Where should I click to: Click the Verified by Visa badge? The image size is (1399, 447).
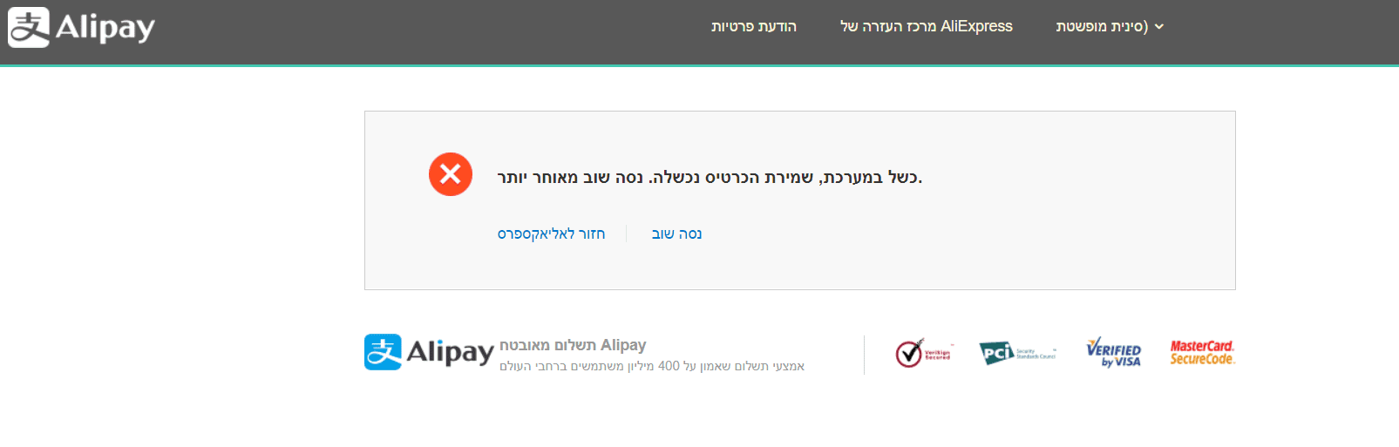point(1113,352)
